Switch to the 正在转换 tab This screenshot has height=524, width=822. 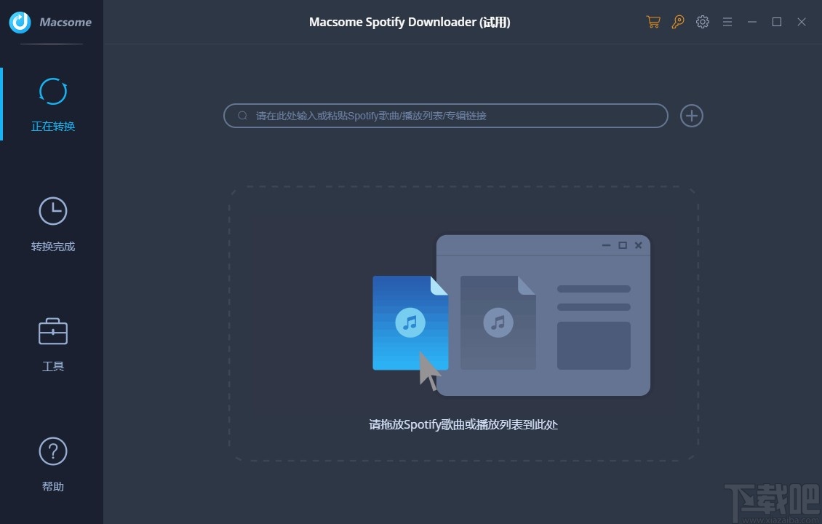point(52,106)
